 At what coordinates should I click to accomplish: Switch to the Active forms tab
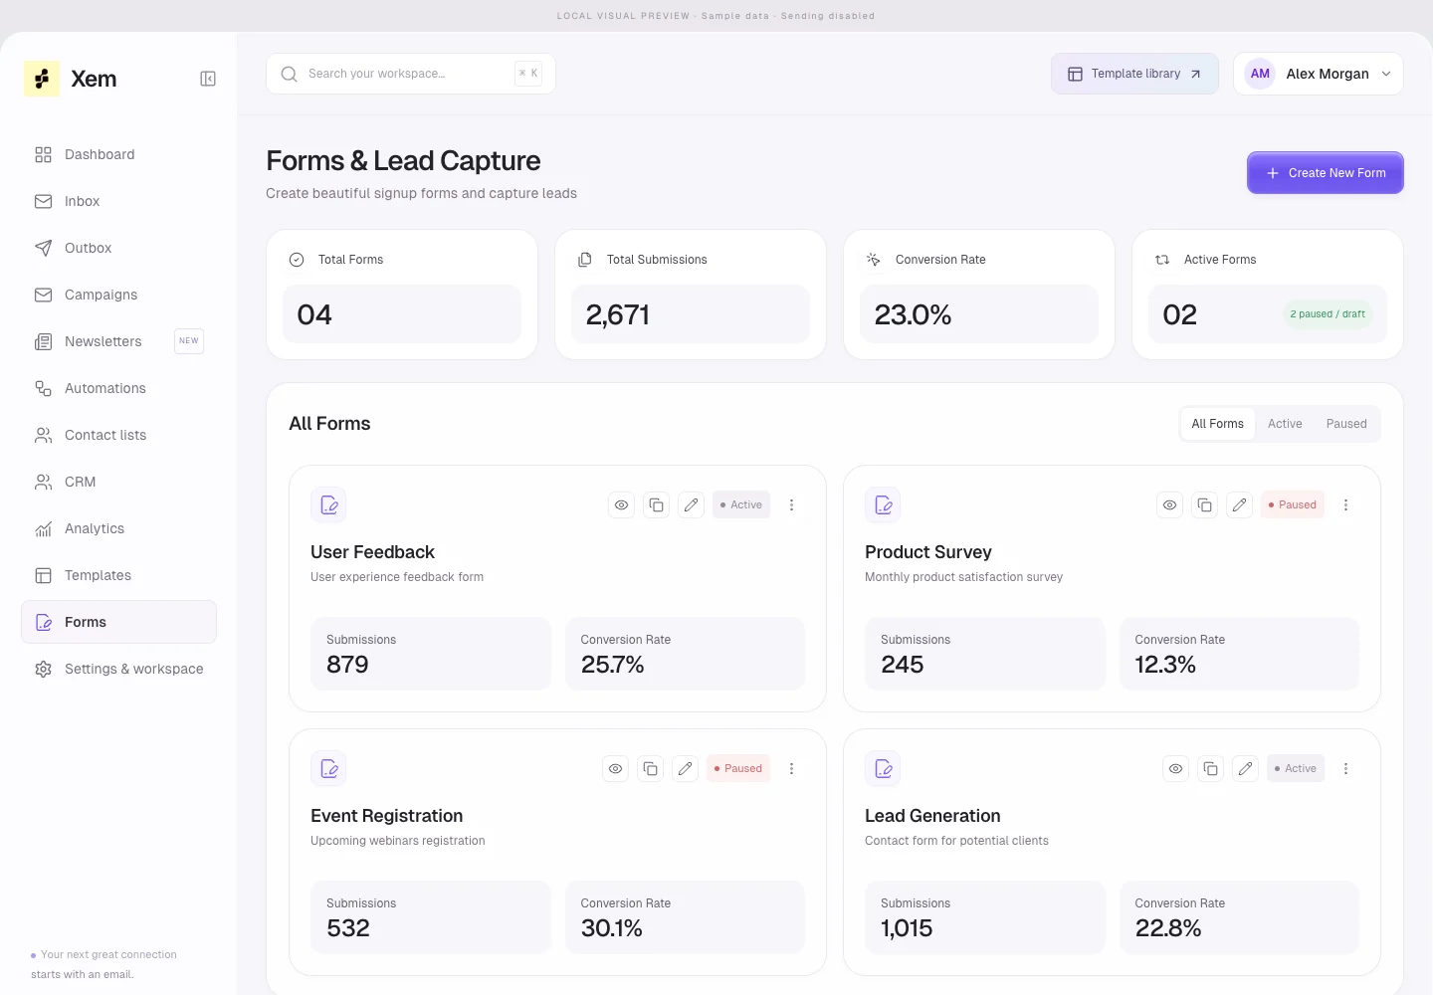(1285, 424)
